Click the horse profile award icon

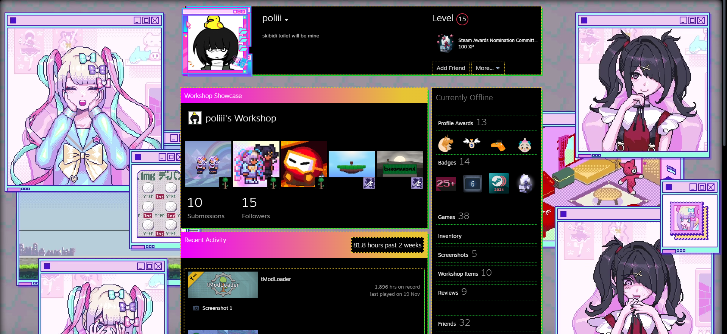tap(445, 144)
